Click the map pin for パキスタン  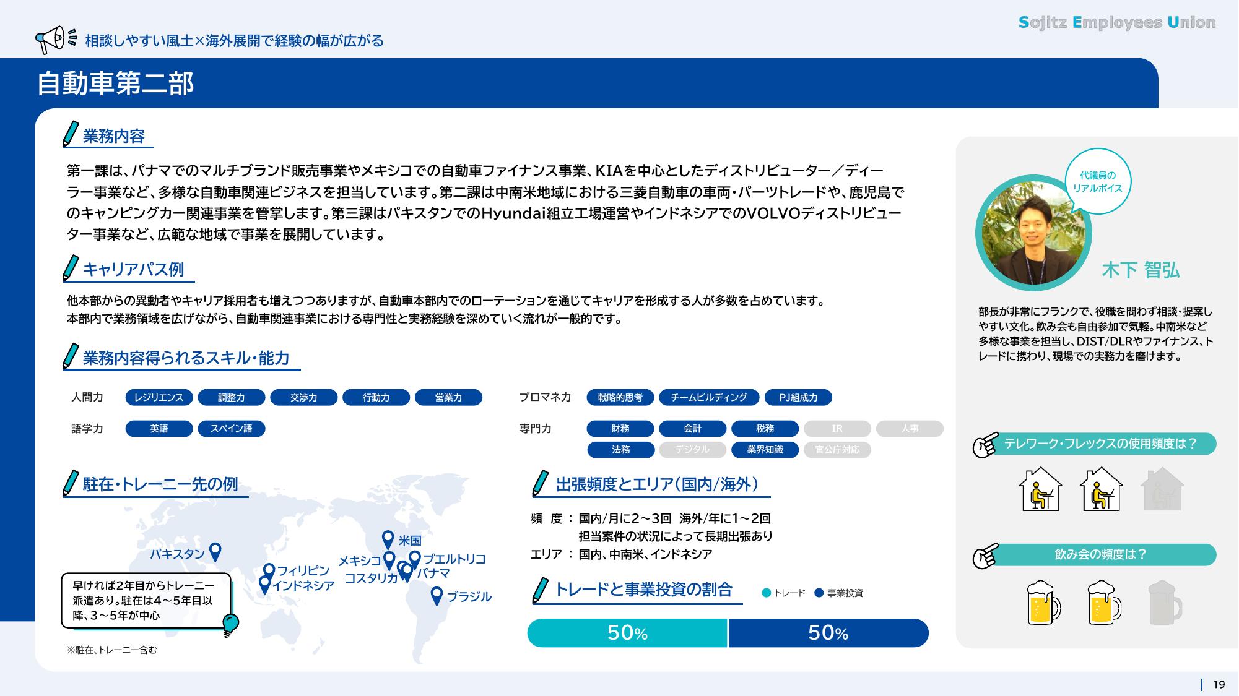click(x=215, y=552)
